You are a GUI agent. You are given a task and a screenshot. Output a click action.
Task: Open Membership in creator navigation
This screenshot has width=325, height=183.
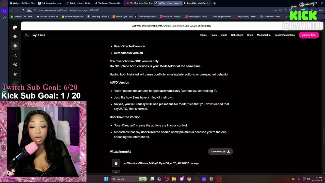point(264,35)
